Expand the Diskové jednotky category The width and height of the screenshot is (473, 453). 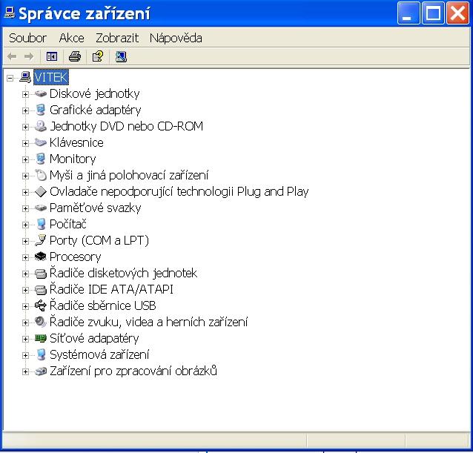[x=26, y=93]
